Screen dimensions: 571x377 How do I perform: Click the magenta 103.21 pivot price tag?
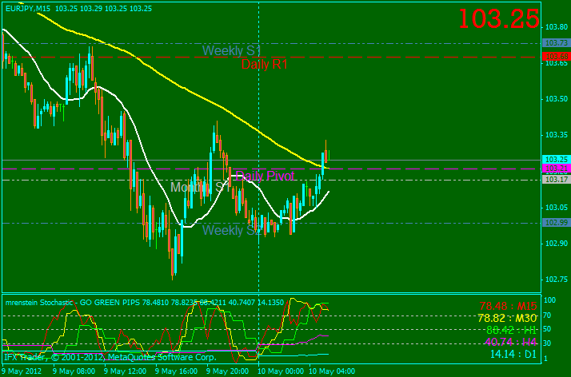554,169
